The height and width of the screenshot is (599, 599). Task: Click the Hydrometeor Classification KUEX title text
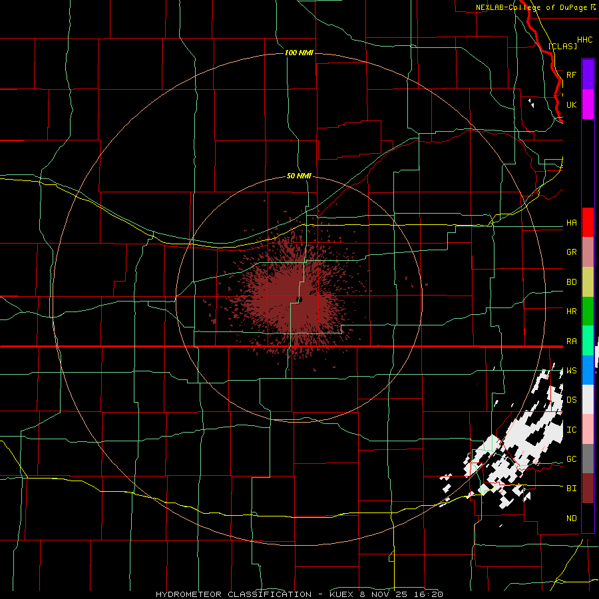pyautogui.click(x=299, y=594)
